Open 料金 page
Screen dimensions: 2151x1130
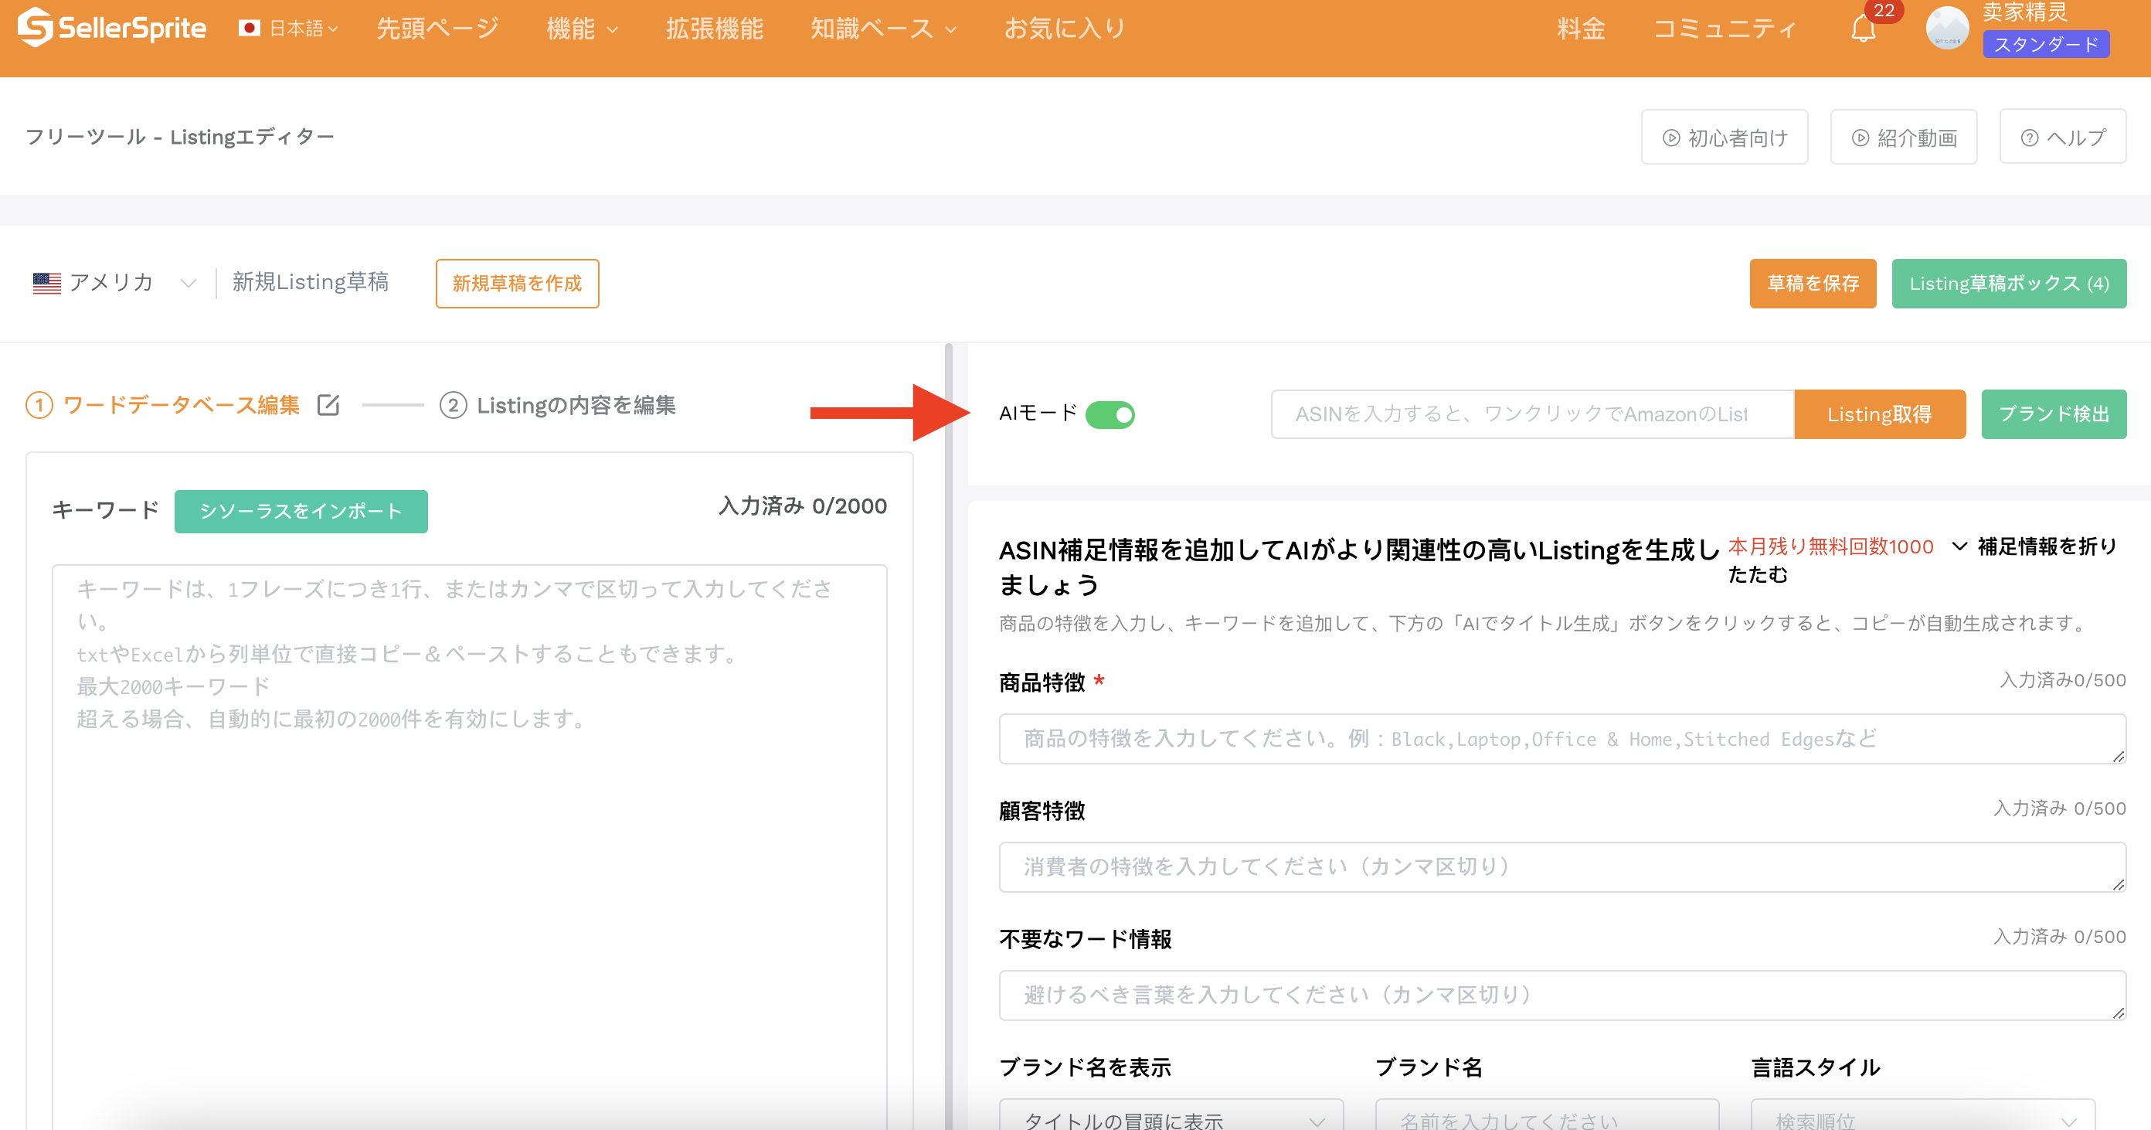1581,29
